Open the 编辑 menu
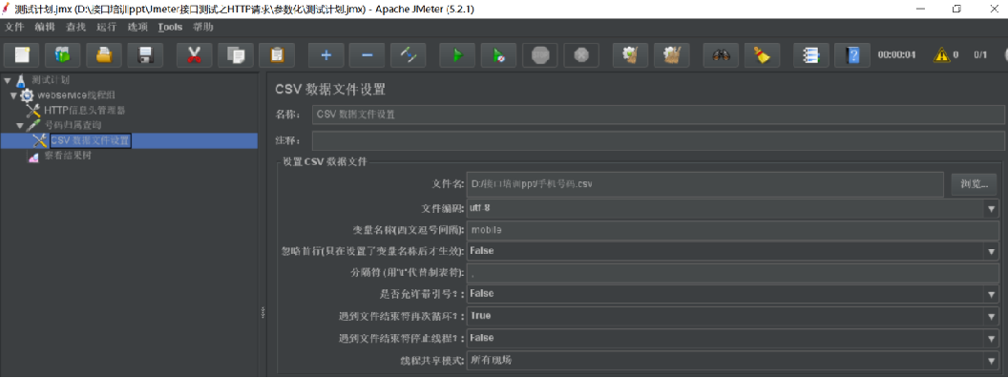The height and width of the screenshot is (378, 1008). [x=45, y=27]
